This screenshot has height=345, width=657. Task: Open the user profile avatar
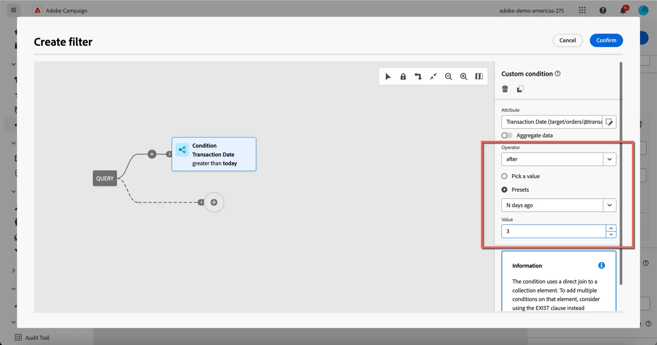point(643,10)
